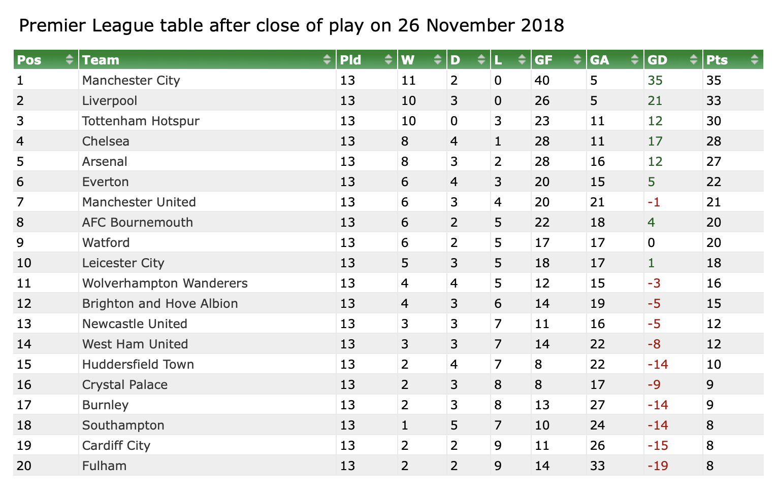The height and width of the screenshot is (498, 778).
Task: Click Brighton and Hove Albion row
Action: (x=388, y=303)
